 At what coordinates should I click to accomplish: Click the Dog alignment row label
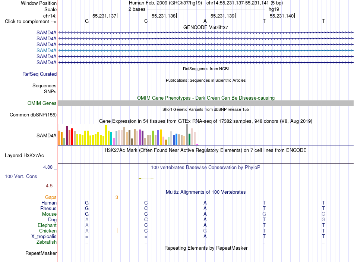click(52, 220)
